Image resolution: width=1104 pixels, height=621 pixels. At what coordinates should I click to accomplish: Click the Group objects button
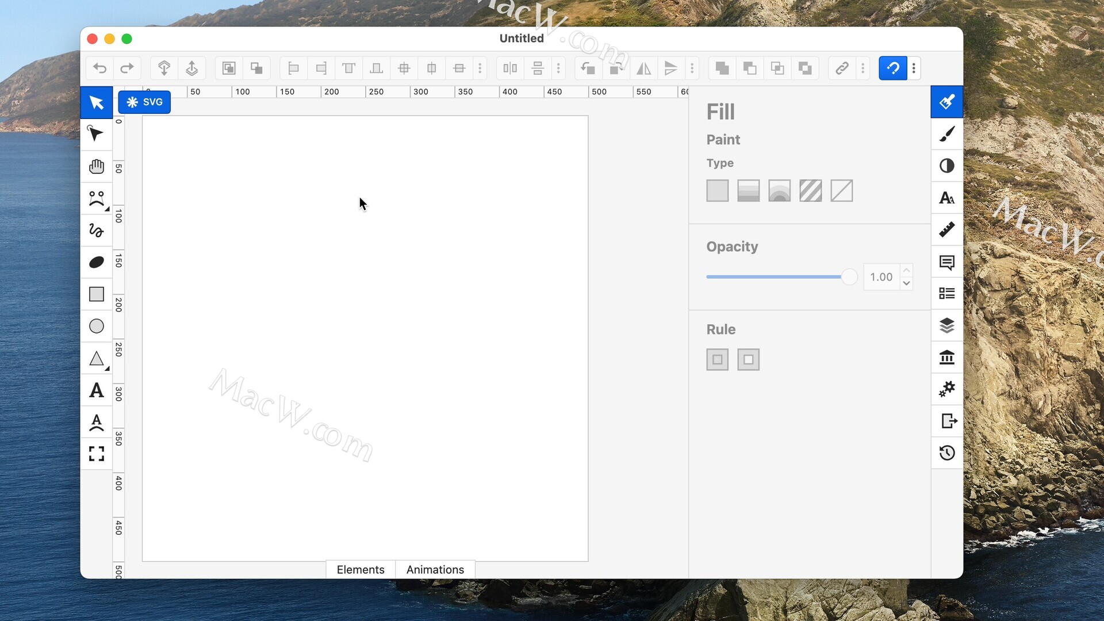click(229, 68)
